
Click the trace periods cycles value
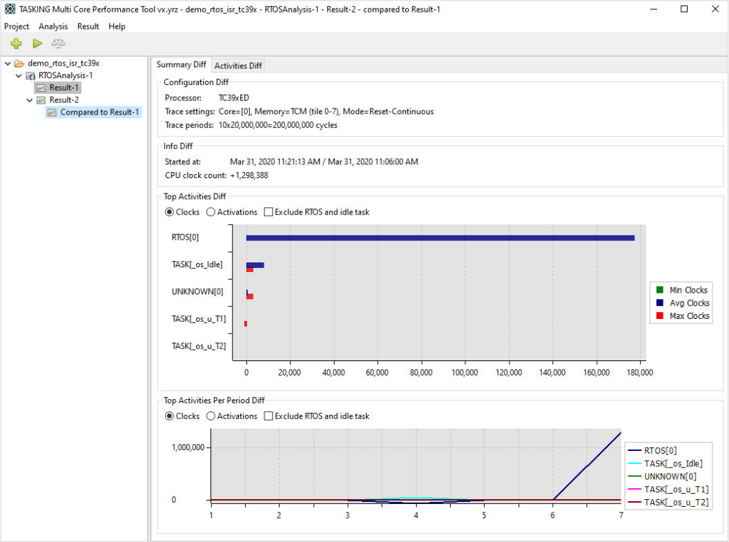278,125
